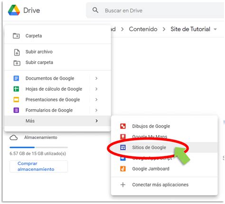Click the Google Apps Script icon

[x=123, y=158]
